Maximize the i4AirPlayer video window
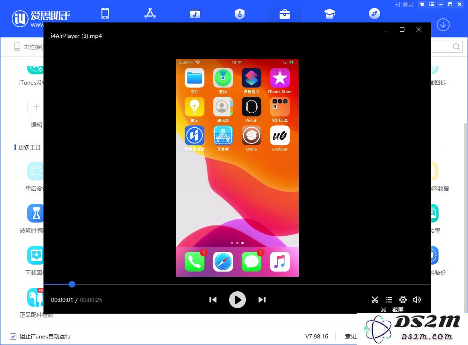This screenshot has width=468, height=345. (402, 29)
